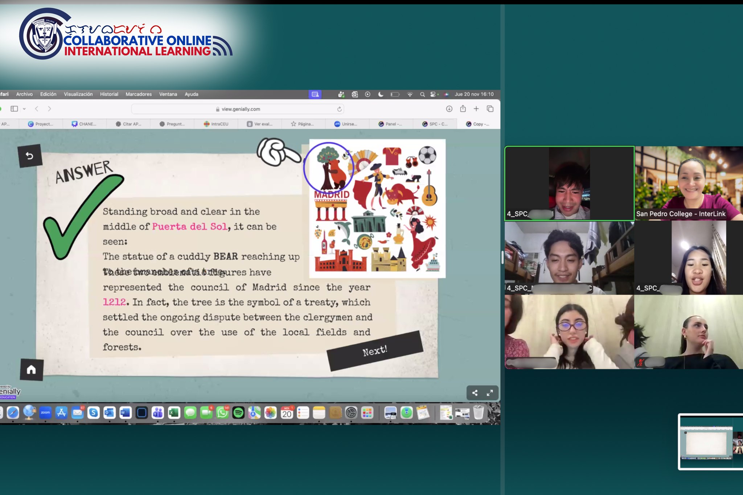The image size is (743, 495).
Task: Click the Spotlight search icon in the menu bar
Action: point(422,94)
